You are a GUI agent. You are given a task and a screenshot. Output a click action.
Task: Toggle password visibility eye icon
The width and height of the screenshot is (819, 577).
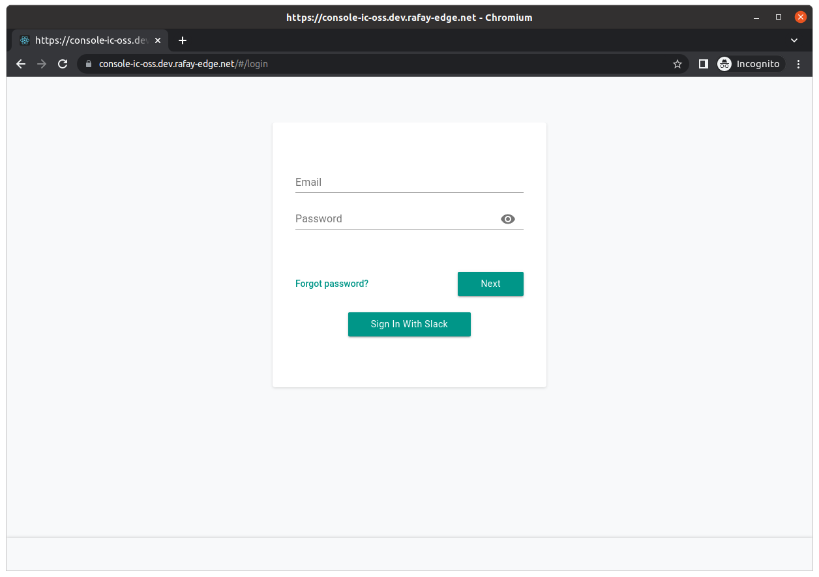pos(508,219)
